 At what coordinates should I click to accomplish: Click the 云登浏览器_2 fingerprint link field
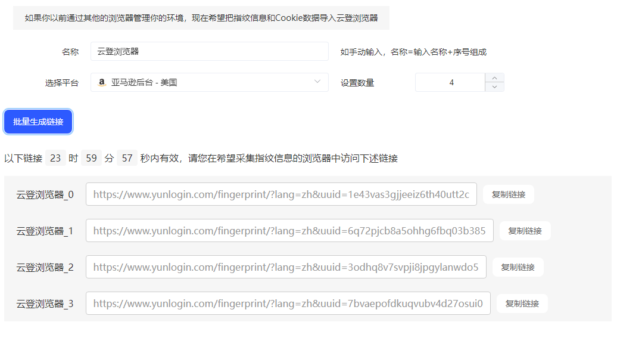coord(286,267)
